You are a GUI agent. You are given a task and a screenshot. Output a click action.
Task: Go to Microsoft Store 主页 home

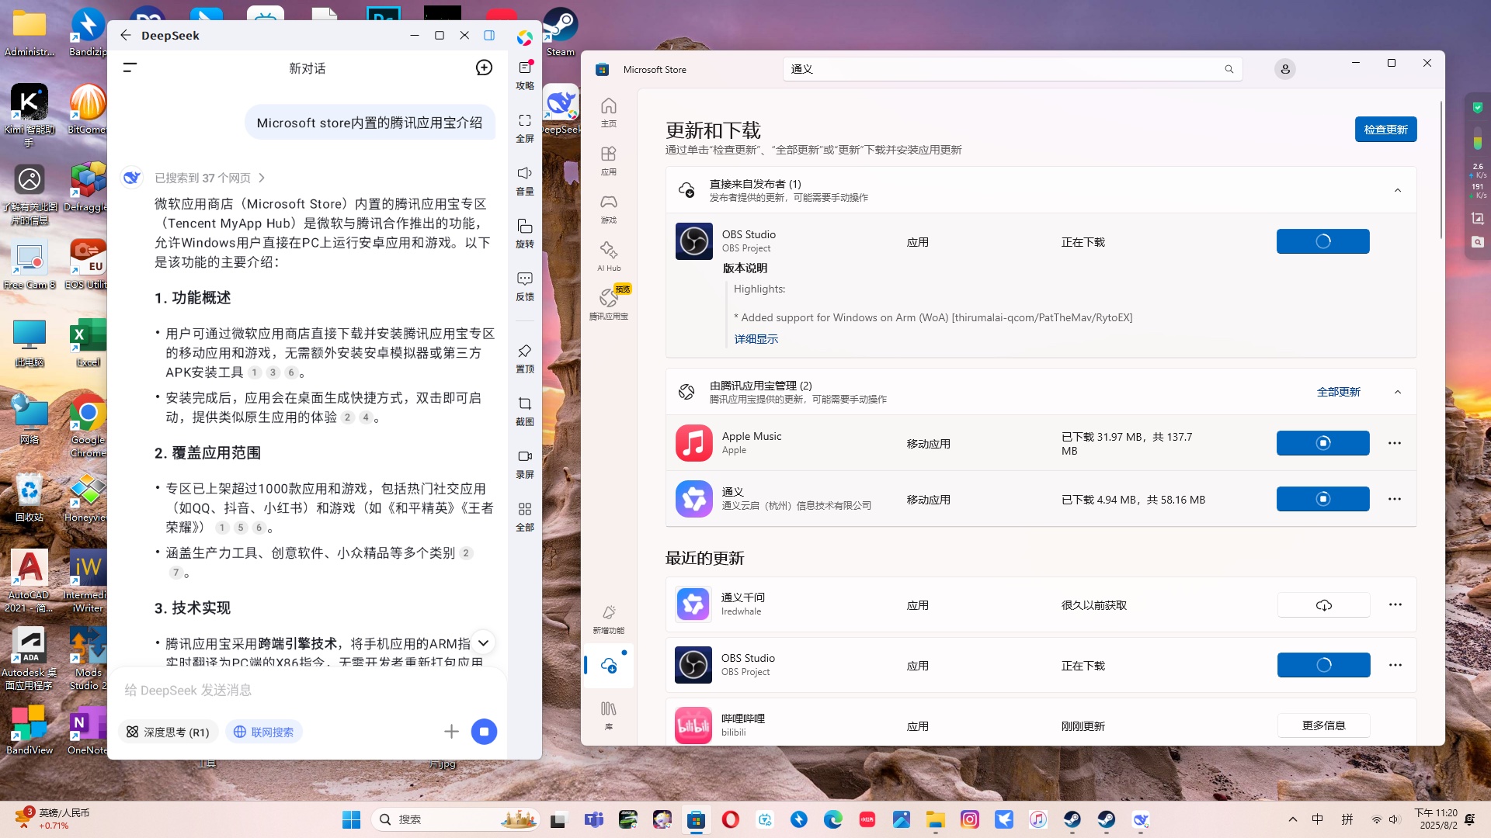(x=609, y=113)
